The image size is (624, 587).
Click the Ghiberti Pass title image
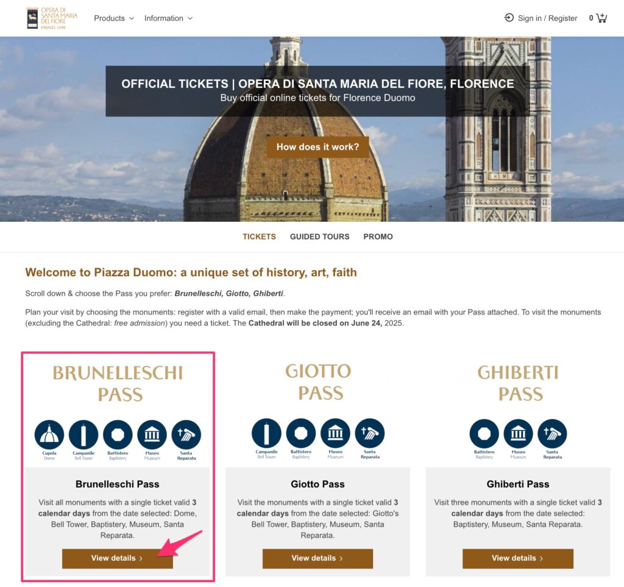[x=518, y=383]
